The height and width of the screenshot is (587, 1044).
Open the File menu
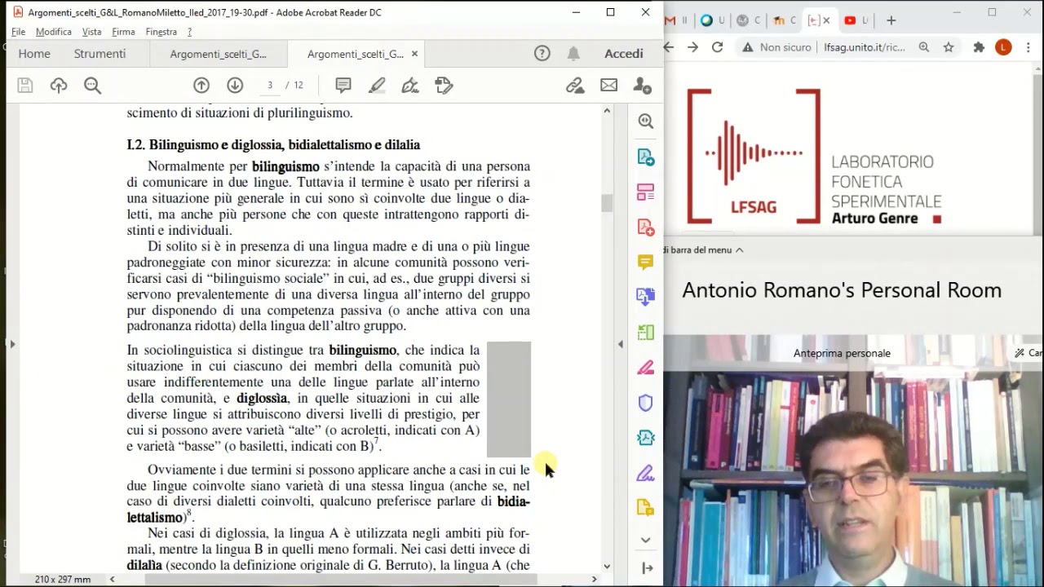(x=18, y=32)
